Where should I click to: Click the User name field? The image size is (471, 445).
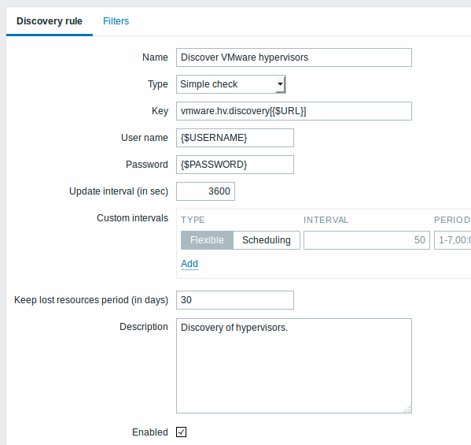click(x=235, y=138)
